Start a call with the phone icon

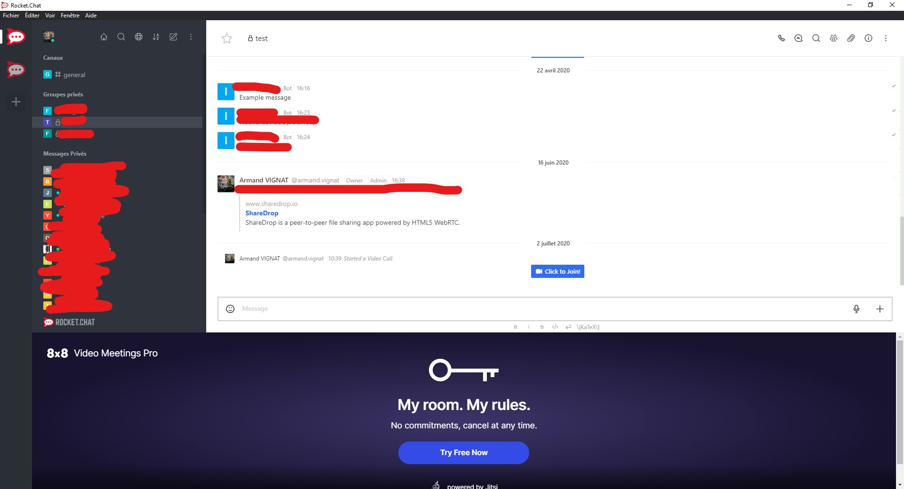click(782, 38)
